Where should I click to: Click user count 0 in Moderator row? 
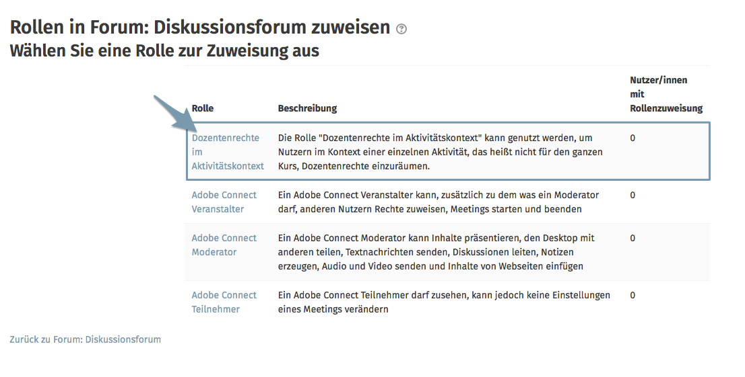point(633,238)
